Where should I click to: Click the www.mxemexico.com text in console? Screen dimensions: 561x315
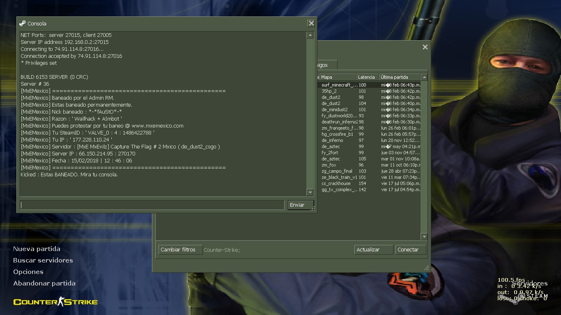pyautogui.click(x=157, y=126)
